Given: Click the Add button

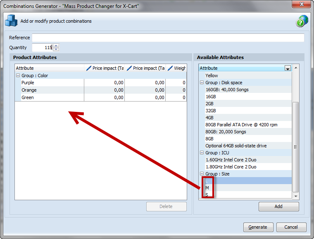Looking at the screenshot, I should (279, 206).
